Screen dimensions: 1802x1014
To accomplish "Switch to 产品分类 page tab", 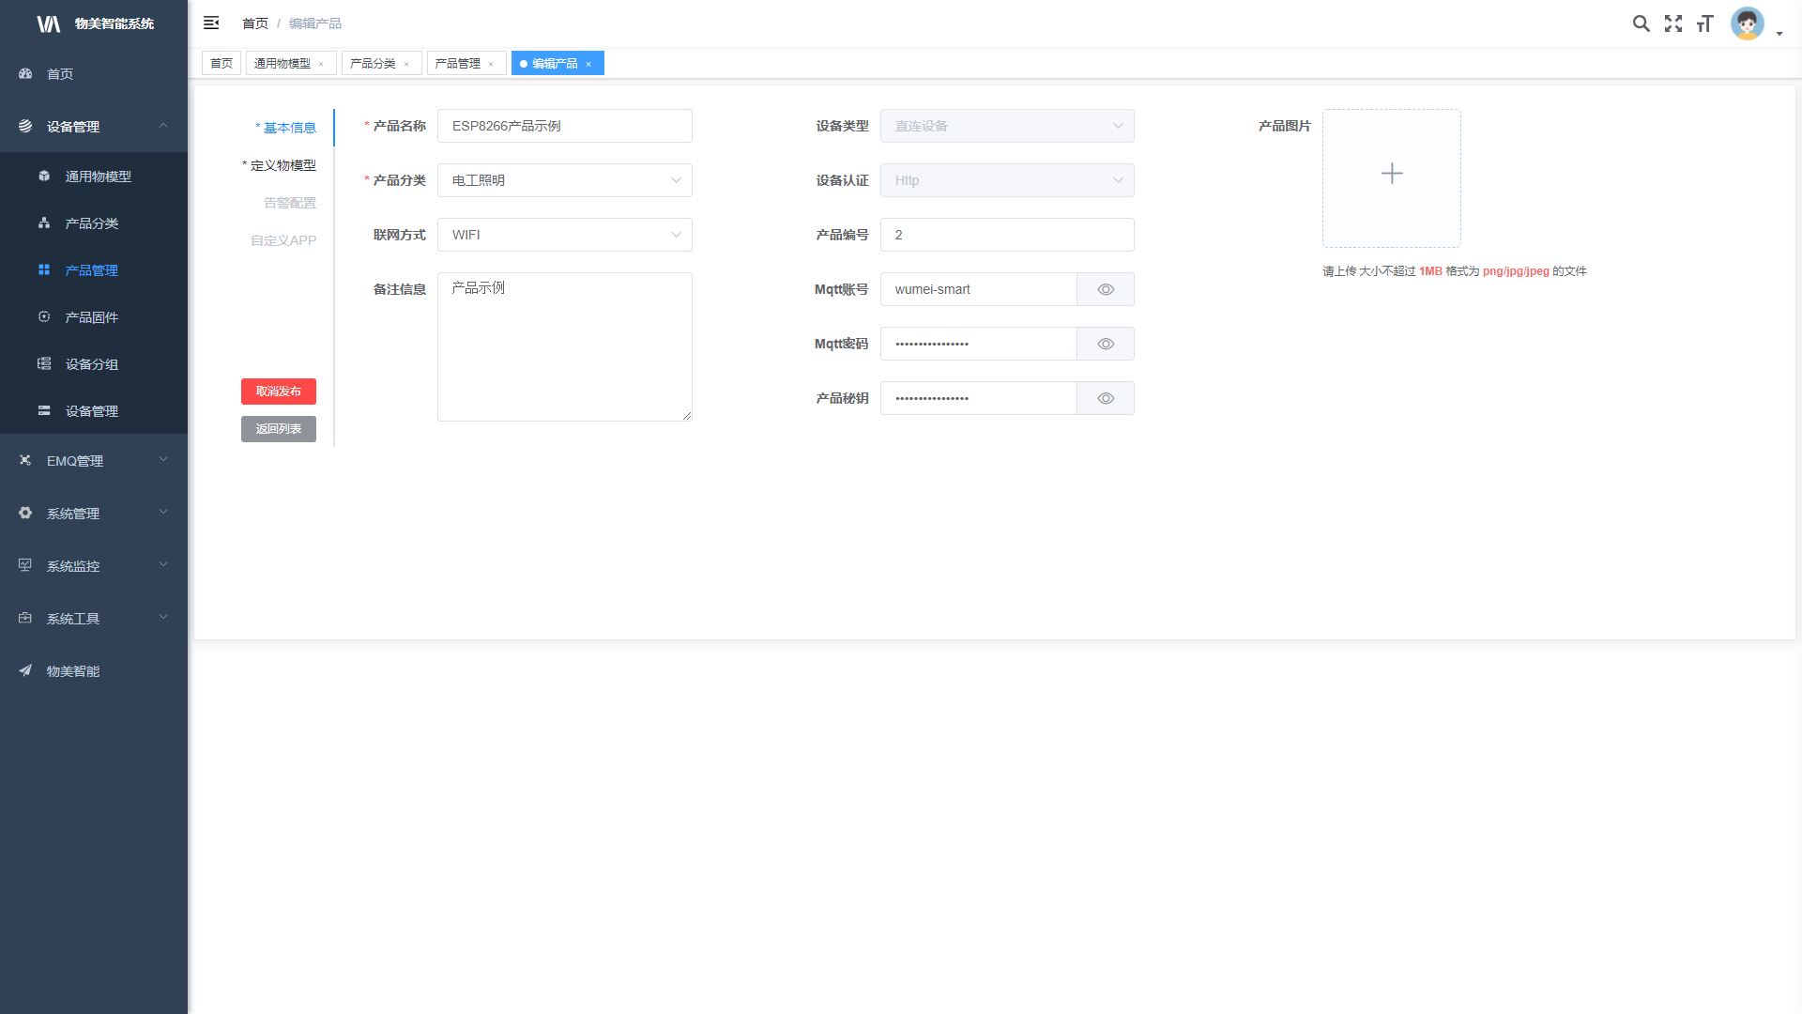I will [373, 64].
